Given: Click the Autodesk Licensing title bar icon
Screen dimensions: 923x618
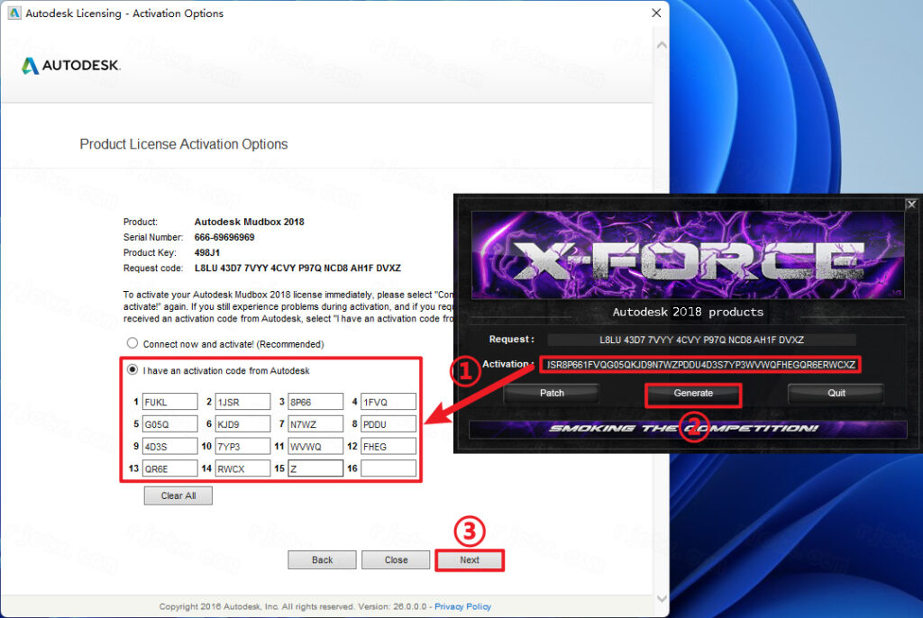Looking at the screenshot, I should pyautogui.click(x=14, y=13).
